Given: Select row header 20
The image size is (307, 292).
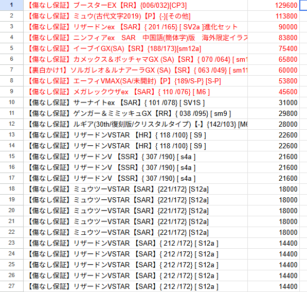Looking at the screenshot, I should point(11,211).
